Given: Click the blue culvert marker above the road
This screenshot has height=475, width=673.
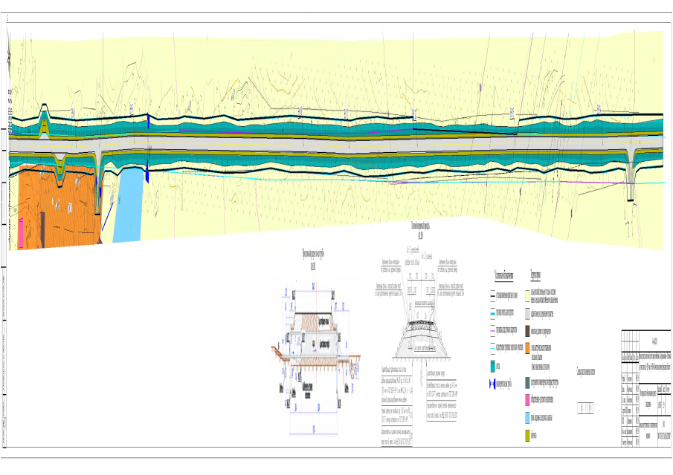Looking at the screenshot, I should 148,119.
